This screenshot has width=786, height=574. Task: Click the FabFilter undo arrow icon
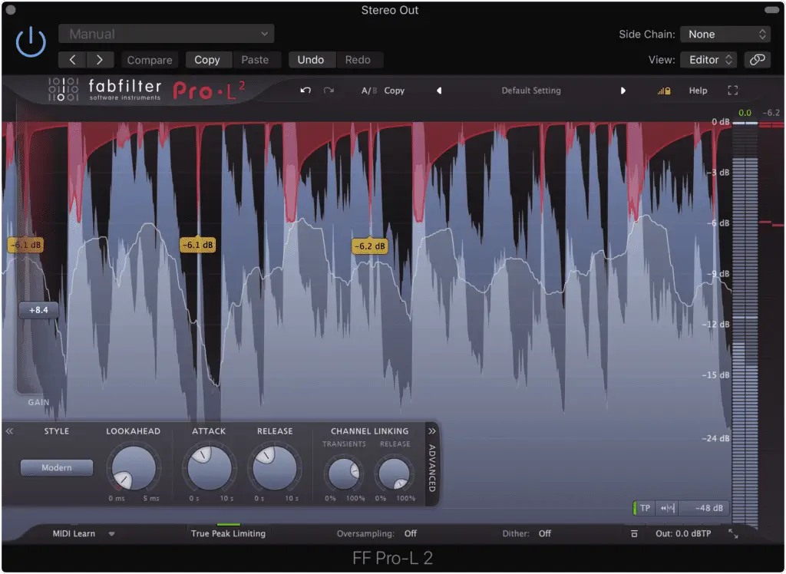[305, 91]
